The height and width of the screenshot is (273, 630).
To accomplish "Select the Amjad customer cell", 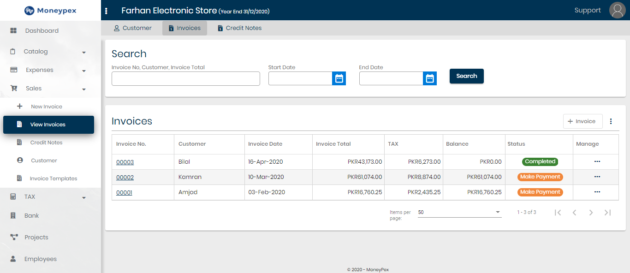I will (209, 192).
